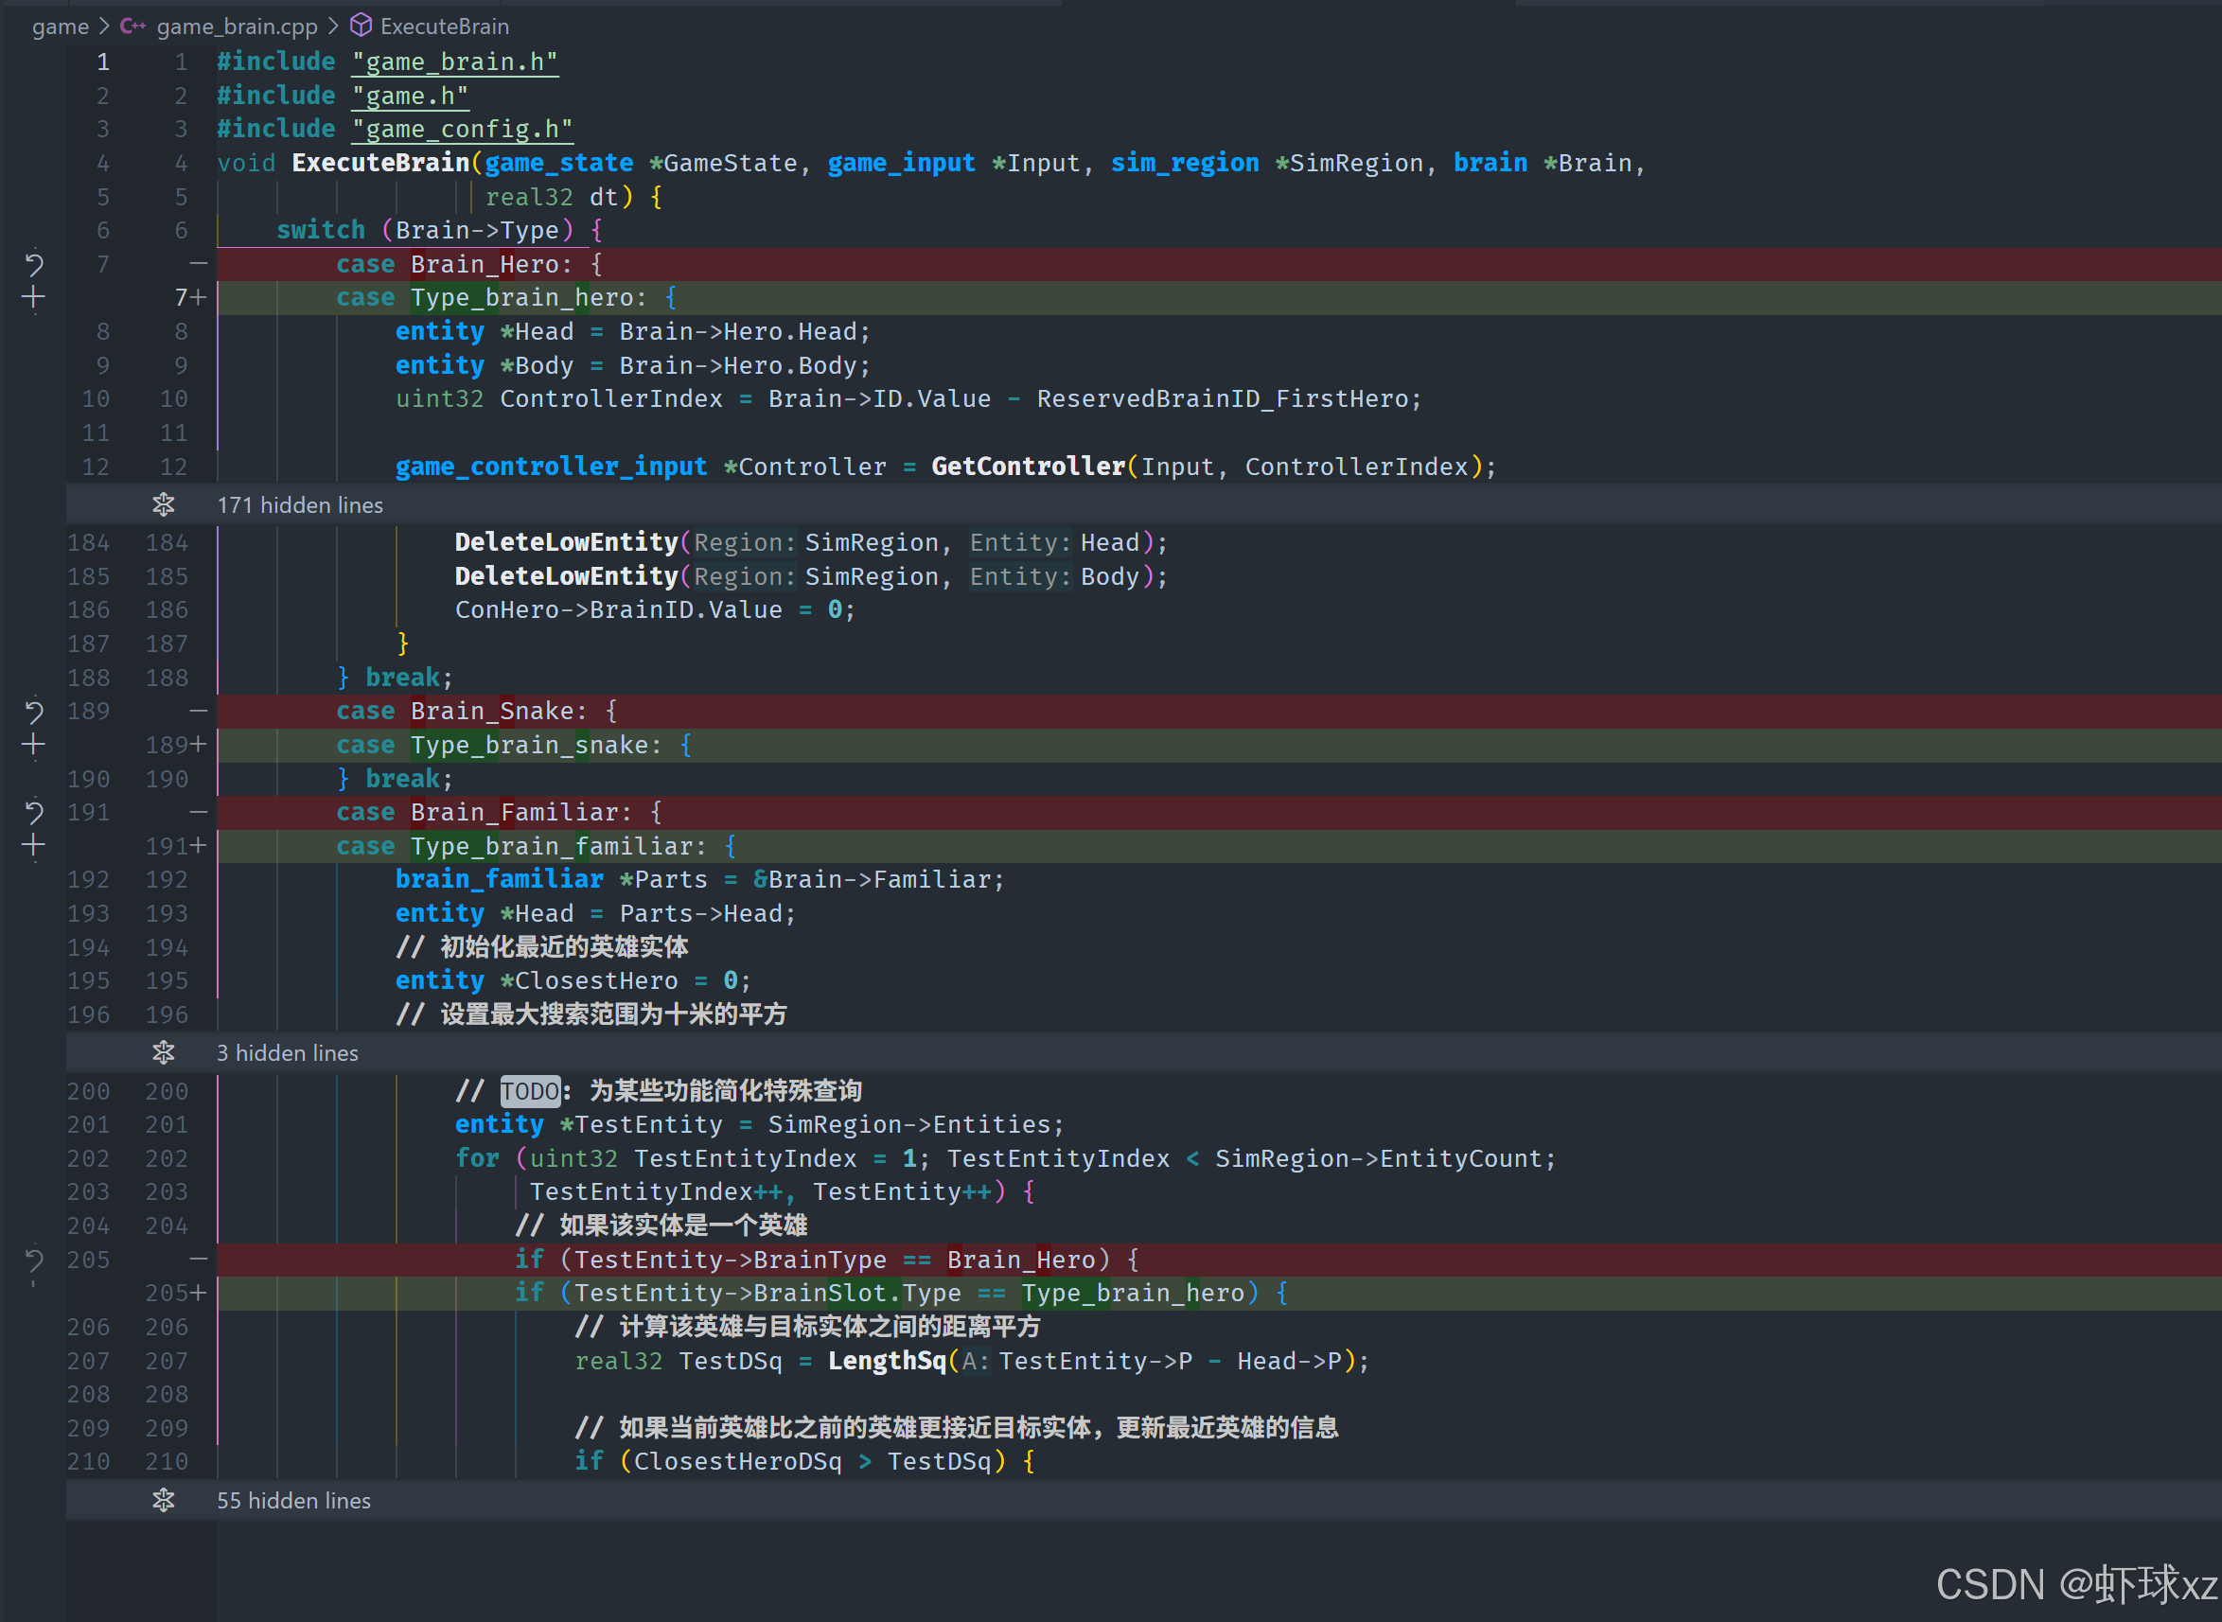Image resolution: width=2222 pixels, height=1622 pixels.
Task: Follow the "game_brain.h" include link
Action: [x=454, y=62]
